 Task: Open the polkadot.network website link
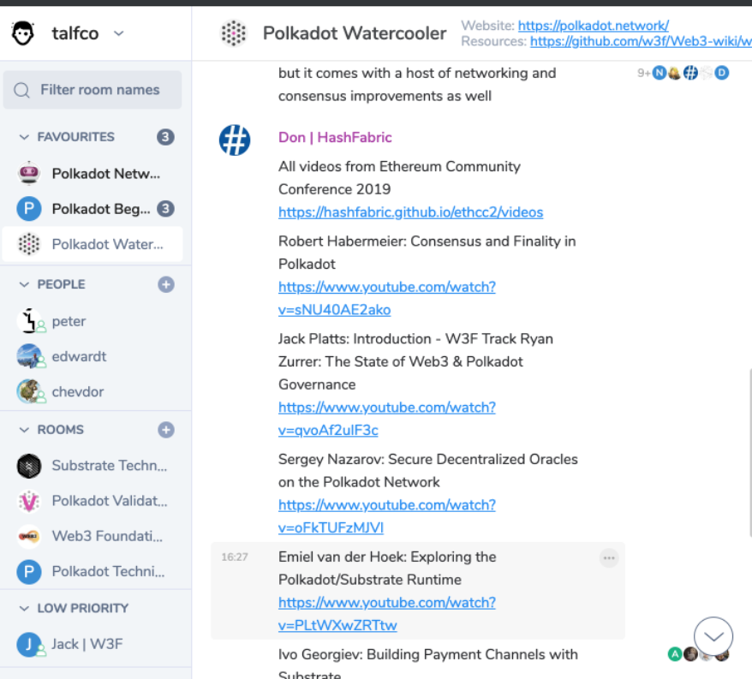point(593,26)
